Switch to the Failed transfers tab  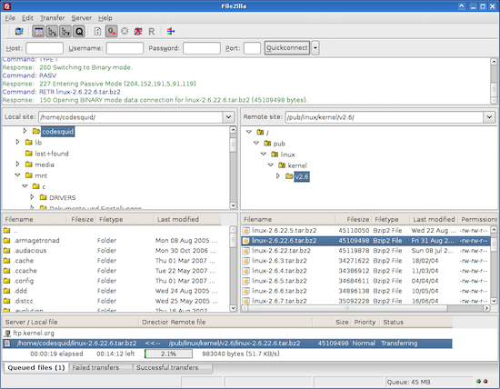pyautogui.click(x=100, y=368)
